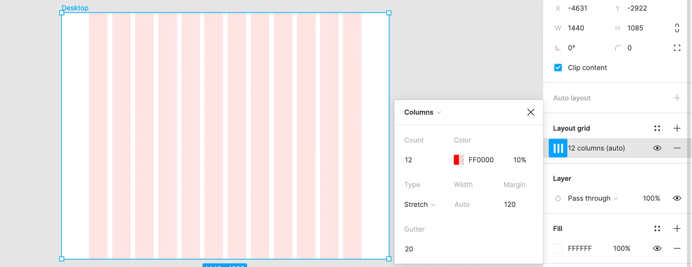
Task: Select the Desktop frame label
Action: (75, 8)
